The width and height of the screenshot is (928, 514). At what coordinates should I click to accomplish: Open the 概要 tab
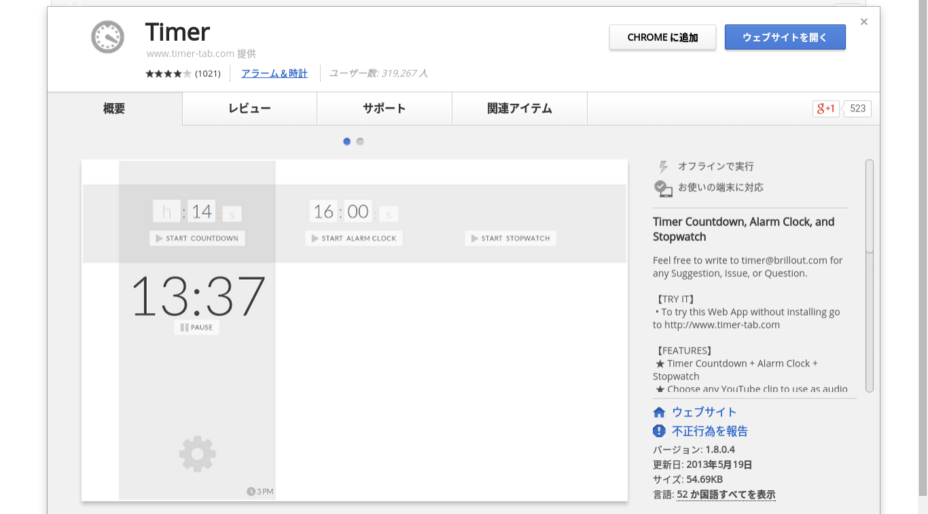[x=115, y=109]
